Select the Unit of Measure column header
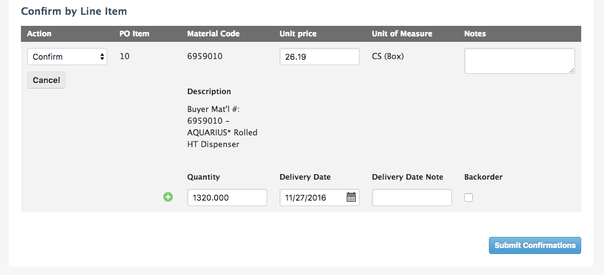 pos(402,34)
